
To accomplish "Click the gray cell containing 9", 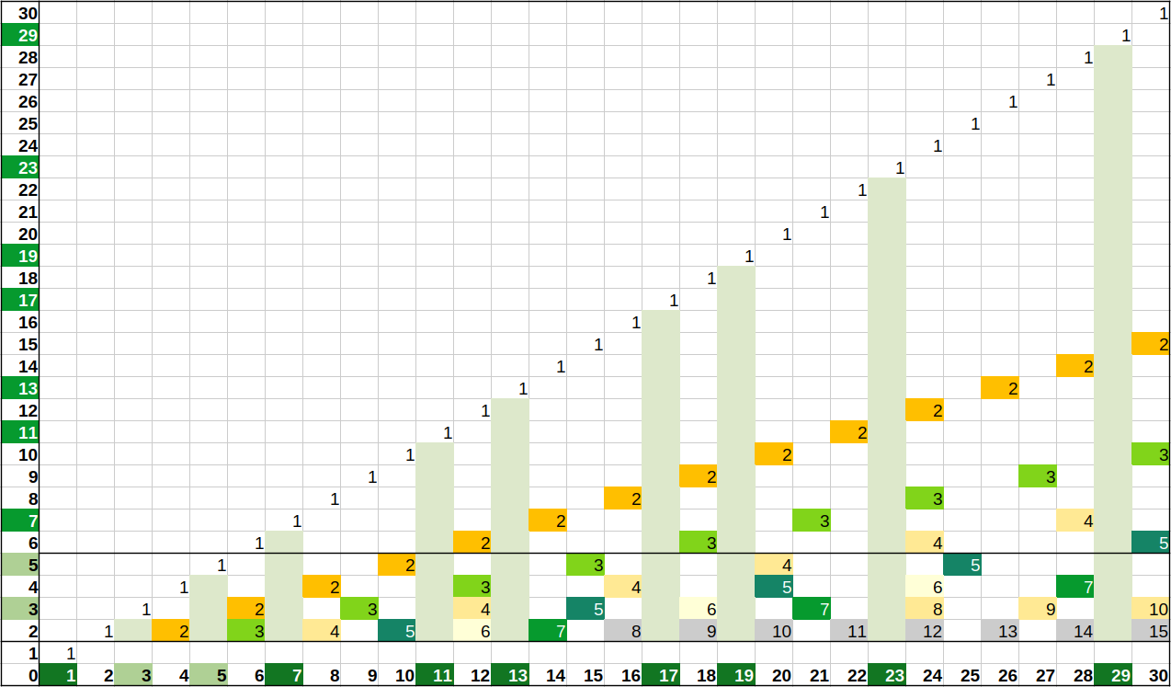I will [699, 631].
